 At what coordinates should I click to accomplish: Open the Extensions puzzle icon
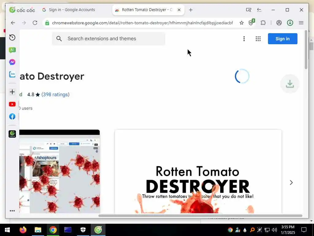263,23
